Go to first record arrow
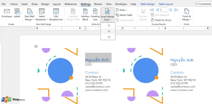 [152, 10]
